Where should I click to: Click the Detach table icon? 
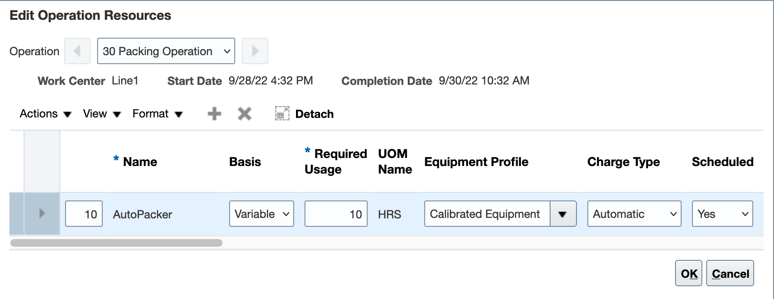click(x=282, y=114)
